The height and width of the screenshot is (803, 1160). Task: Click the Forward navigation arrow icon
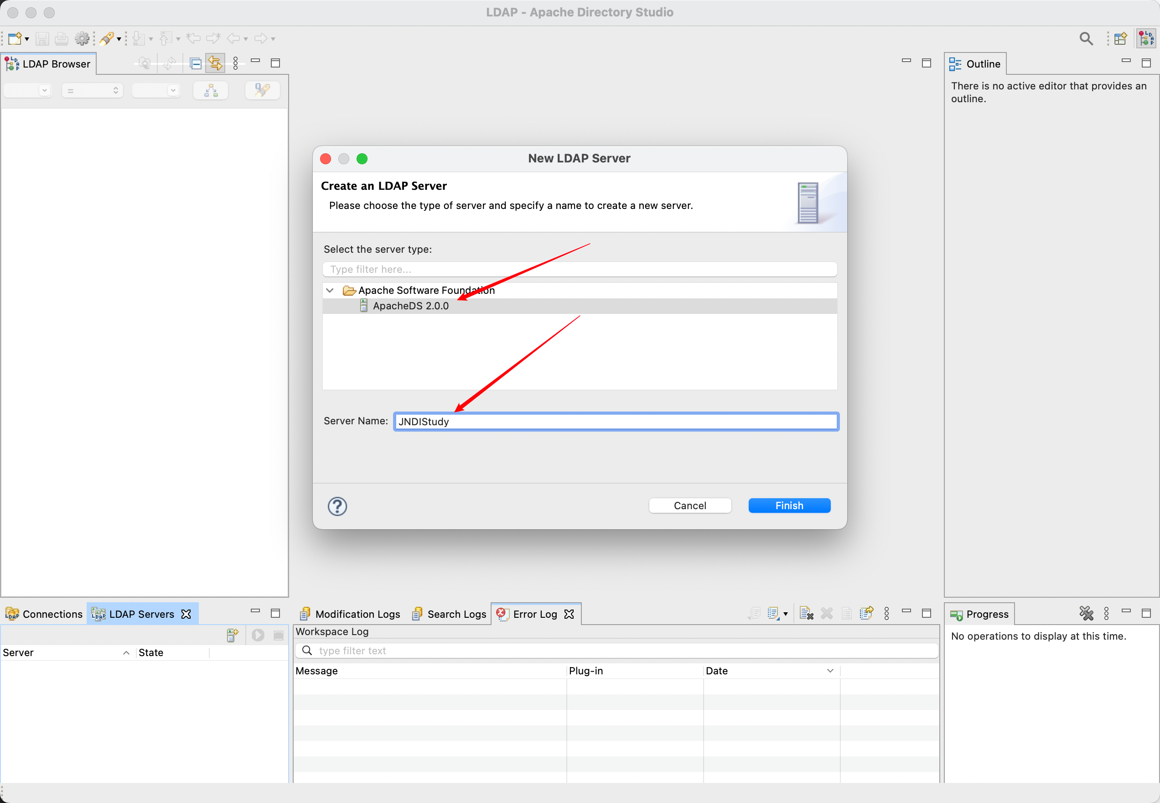260,38
